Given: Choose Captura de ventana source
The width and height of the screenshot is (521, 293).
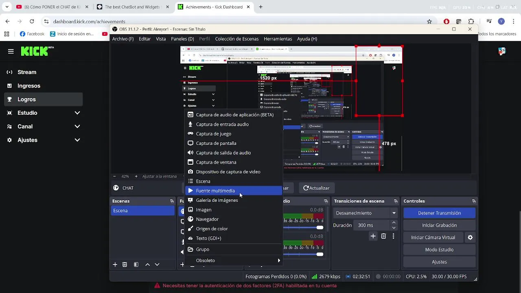Looking at the screenshot, I should (234, 162).
